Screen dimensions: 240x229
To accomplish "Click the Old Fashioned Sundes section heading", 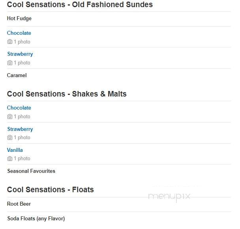I will tap(80, 5).
